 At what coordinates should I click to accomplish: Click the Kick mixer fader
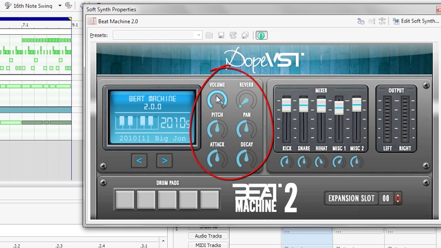tap(286, 105)
